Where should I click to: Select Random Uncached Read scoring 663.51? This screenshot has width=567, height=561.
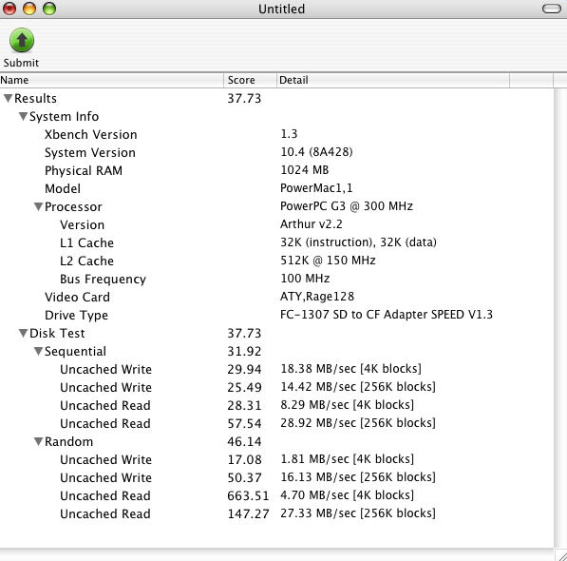276,495
